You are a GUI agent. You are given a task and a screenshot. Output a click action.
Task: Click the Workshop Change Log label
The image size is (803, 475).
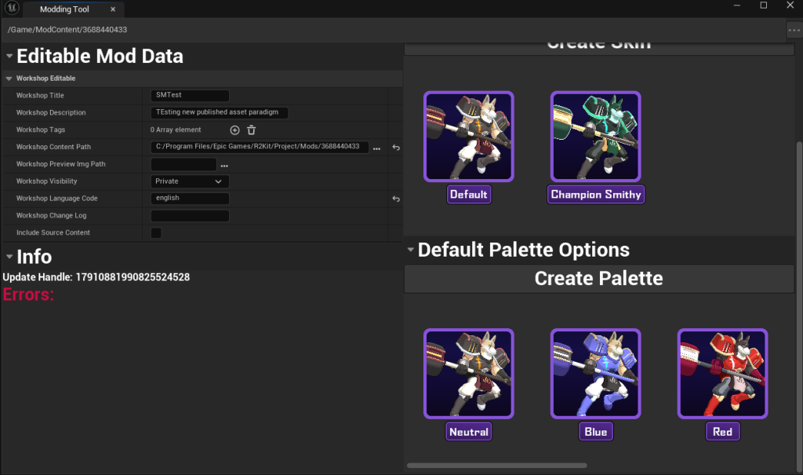pos(51,215)
